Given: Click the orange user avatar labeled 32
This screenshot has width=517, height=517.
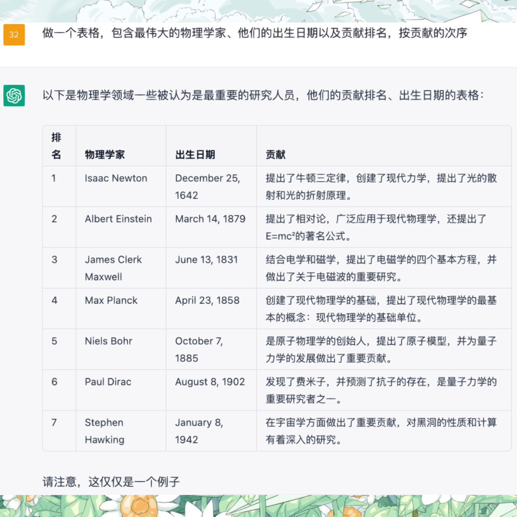Looking at the screenshot, I should coord(14,35).
